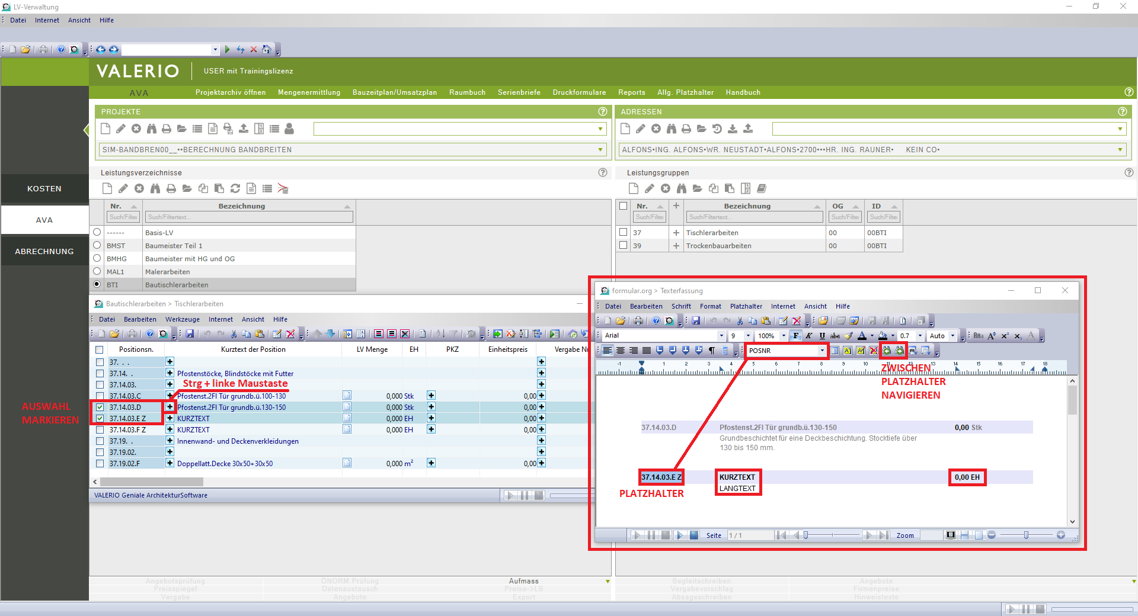
Task: Open the Platzhalter menu in Texterfassung
Action: [746, 306]
